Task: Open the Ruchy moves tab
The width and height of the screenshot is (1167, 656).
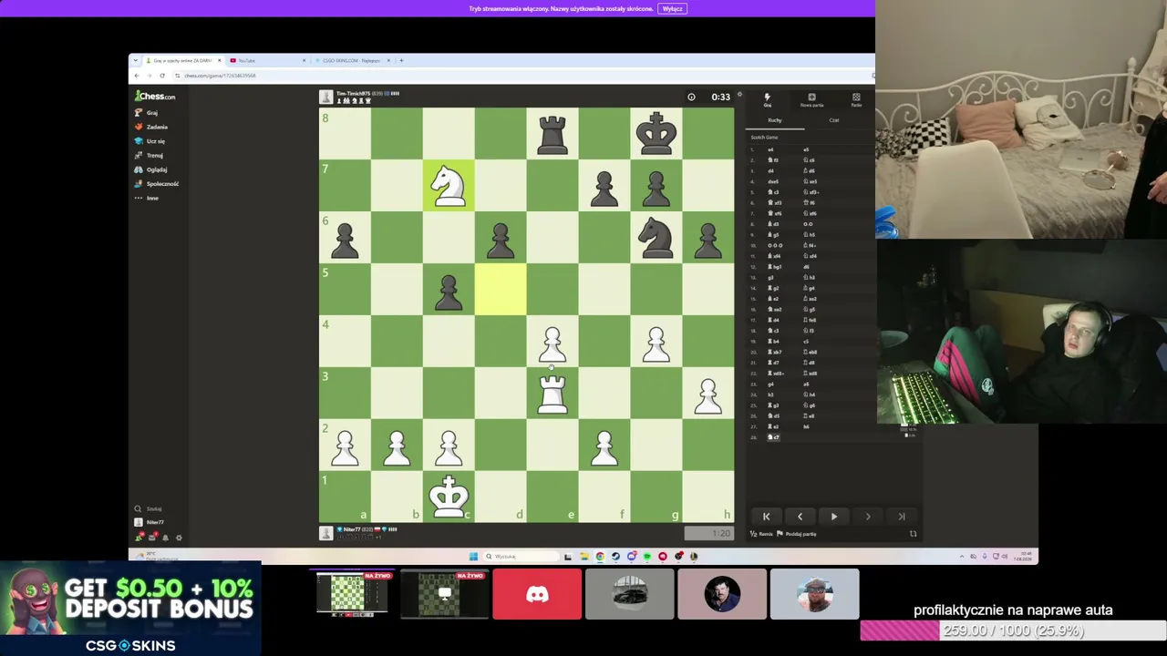Action: click(775, 120)
